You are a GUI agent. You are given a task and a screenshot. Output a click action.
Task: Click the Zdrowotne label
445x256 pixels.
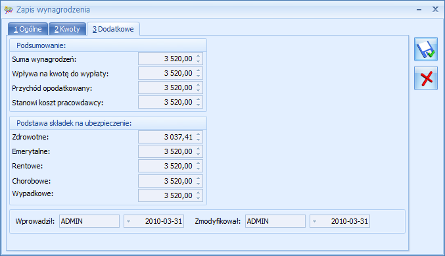click(x=30, y=137)
